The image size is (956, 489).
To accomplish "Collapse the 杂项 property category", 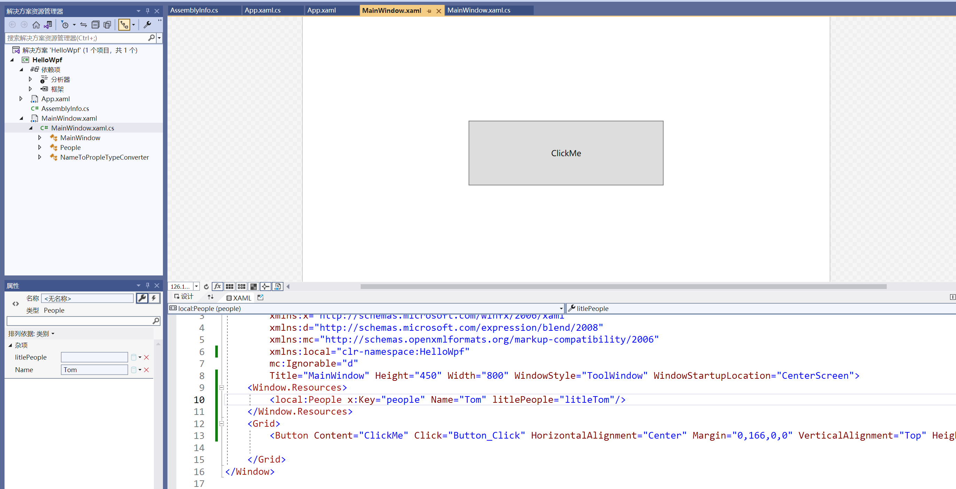I will 10,345.
